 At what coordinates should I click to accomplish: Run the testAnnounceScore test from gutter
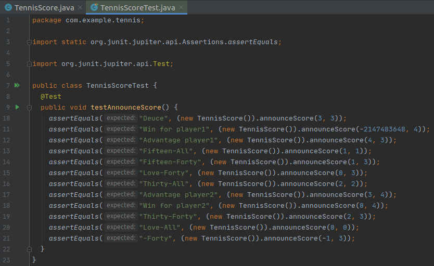(17, 107)
